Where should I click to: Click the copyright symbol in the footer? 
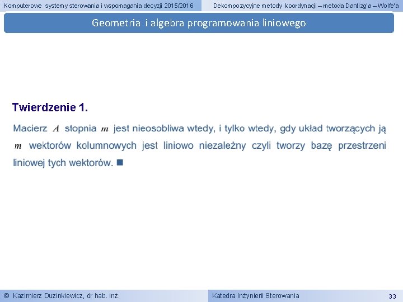tap(6, 296)
